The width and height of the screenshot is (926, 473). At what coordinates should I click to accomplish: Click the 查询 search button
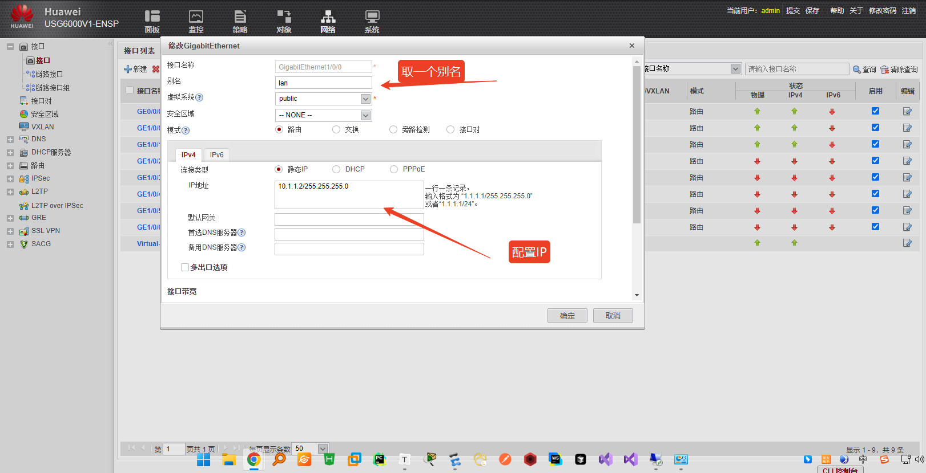tap(864, 70)
